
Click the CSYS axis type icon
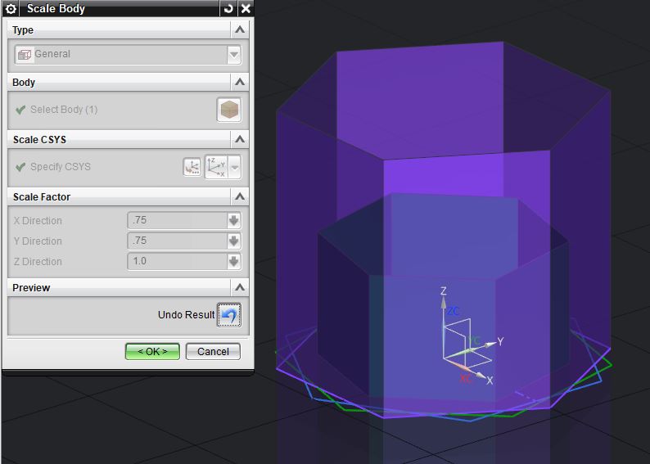(x=216, y=168)
